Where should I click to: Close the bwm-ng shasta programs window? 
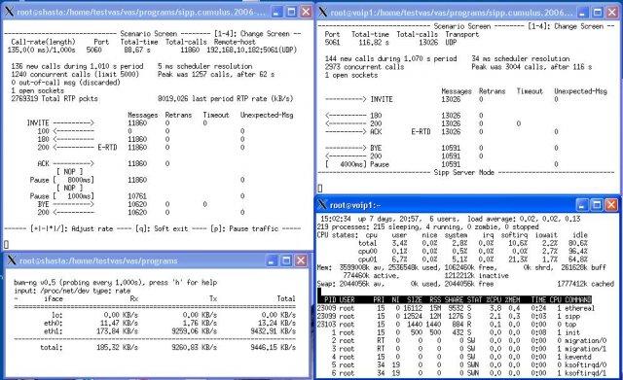point(301,260)
